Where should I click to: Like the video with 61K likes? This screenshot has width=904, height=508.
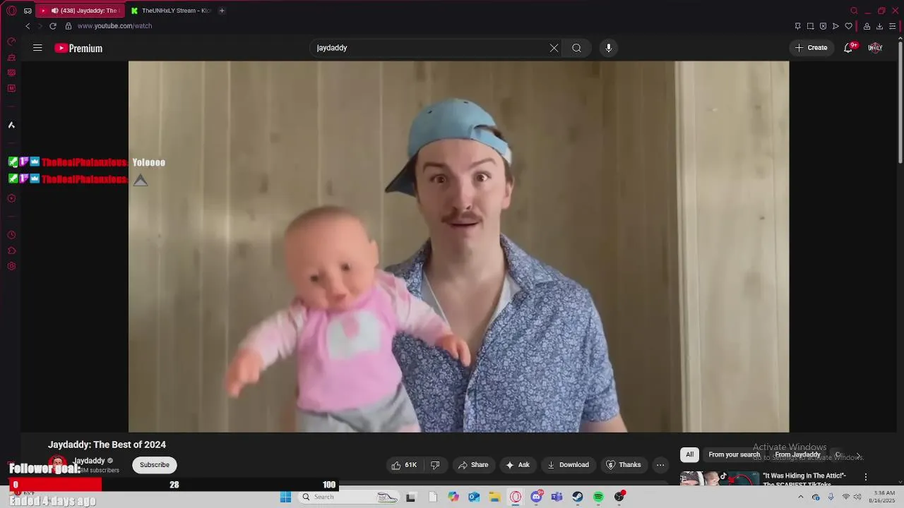(x=404, y=465)
